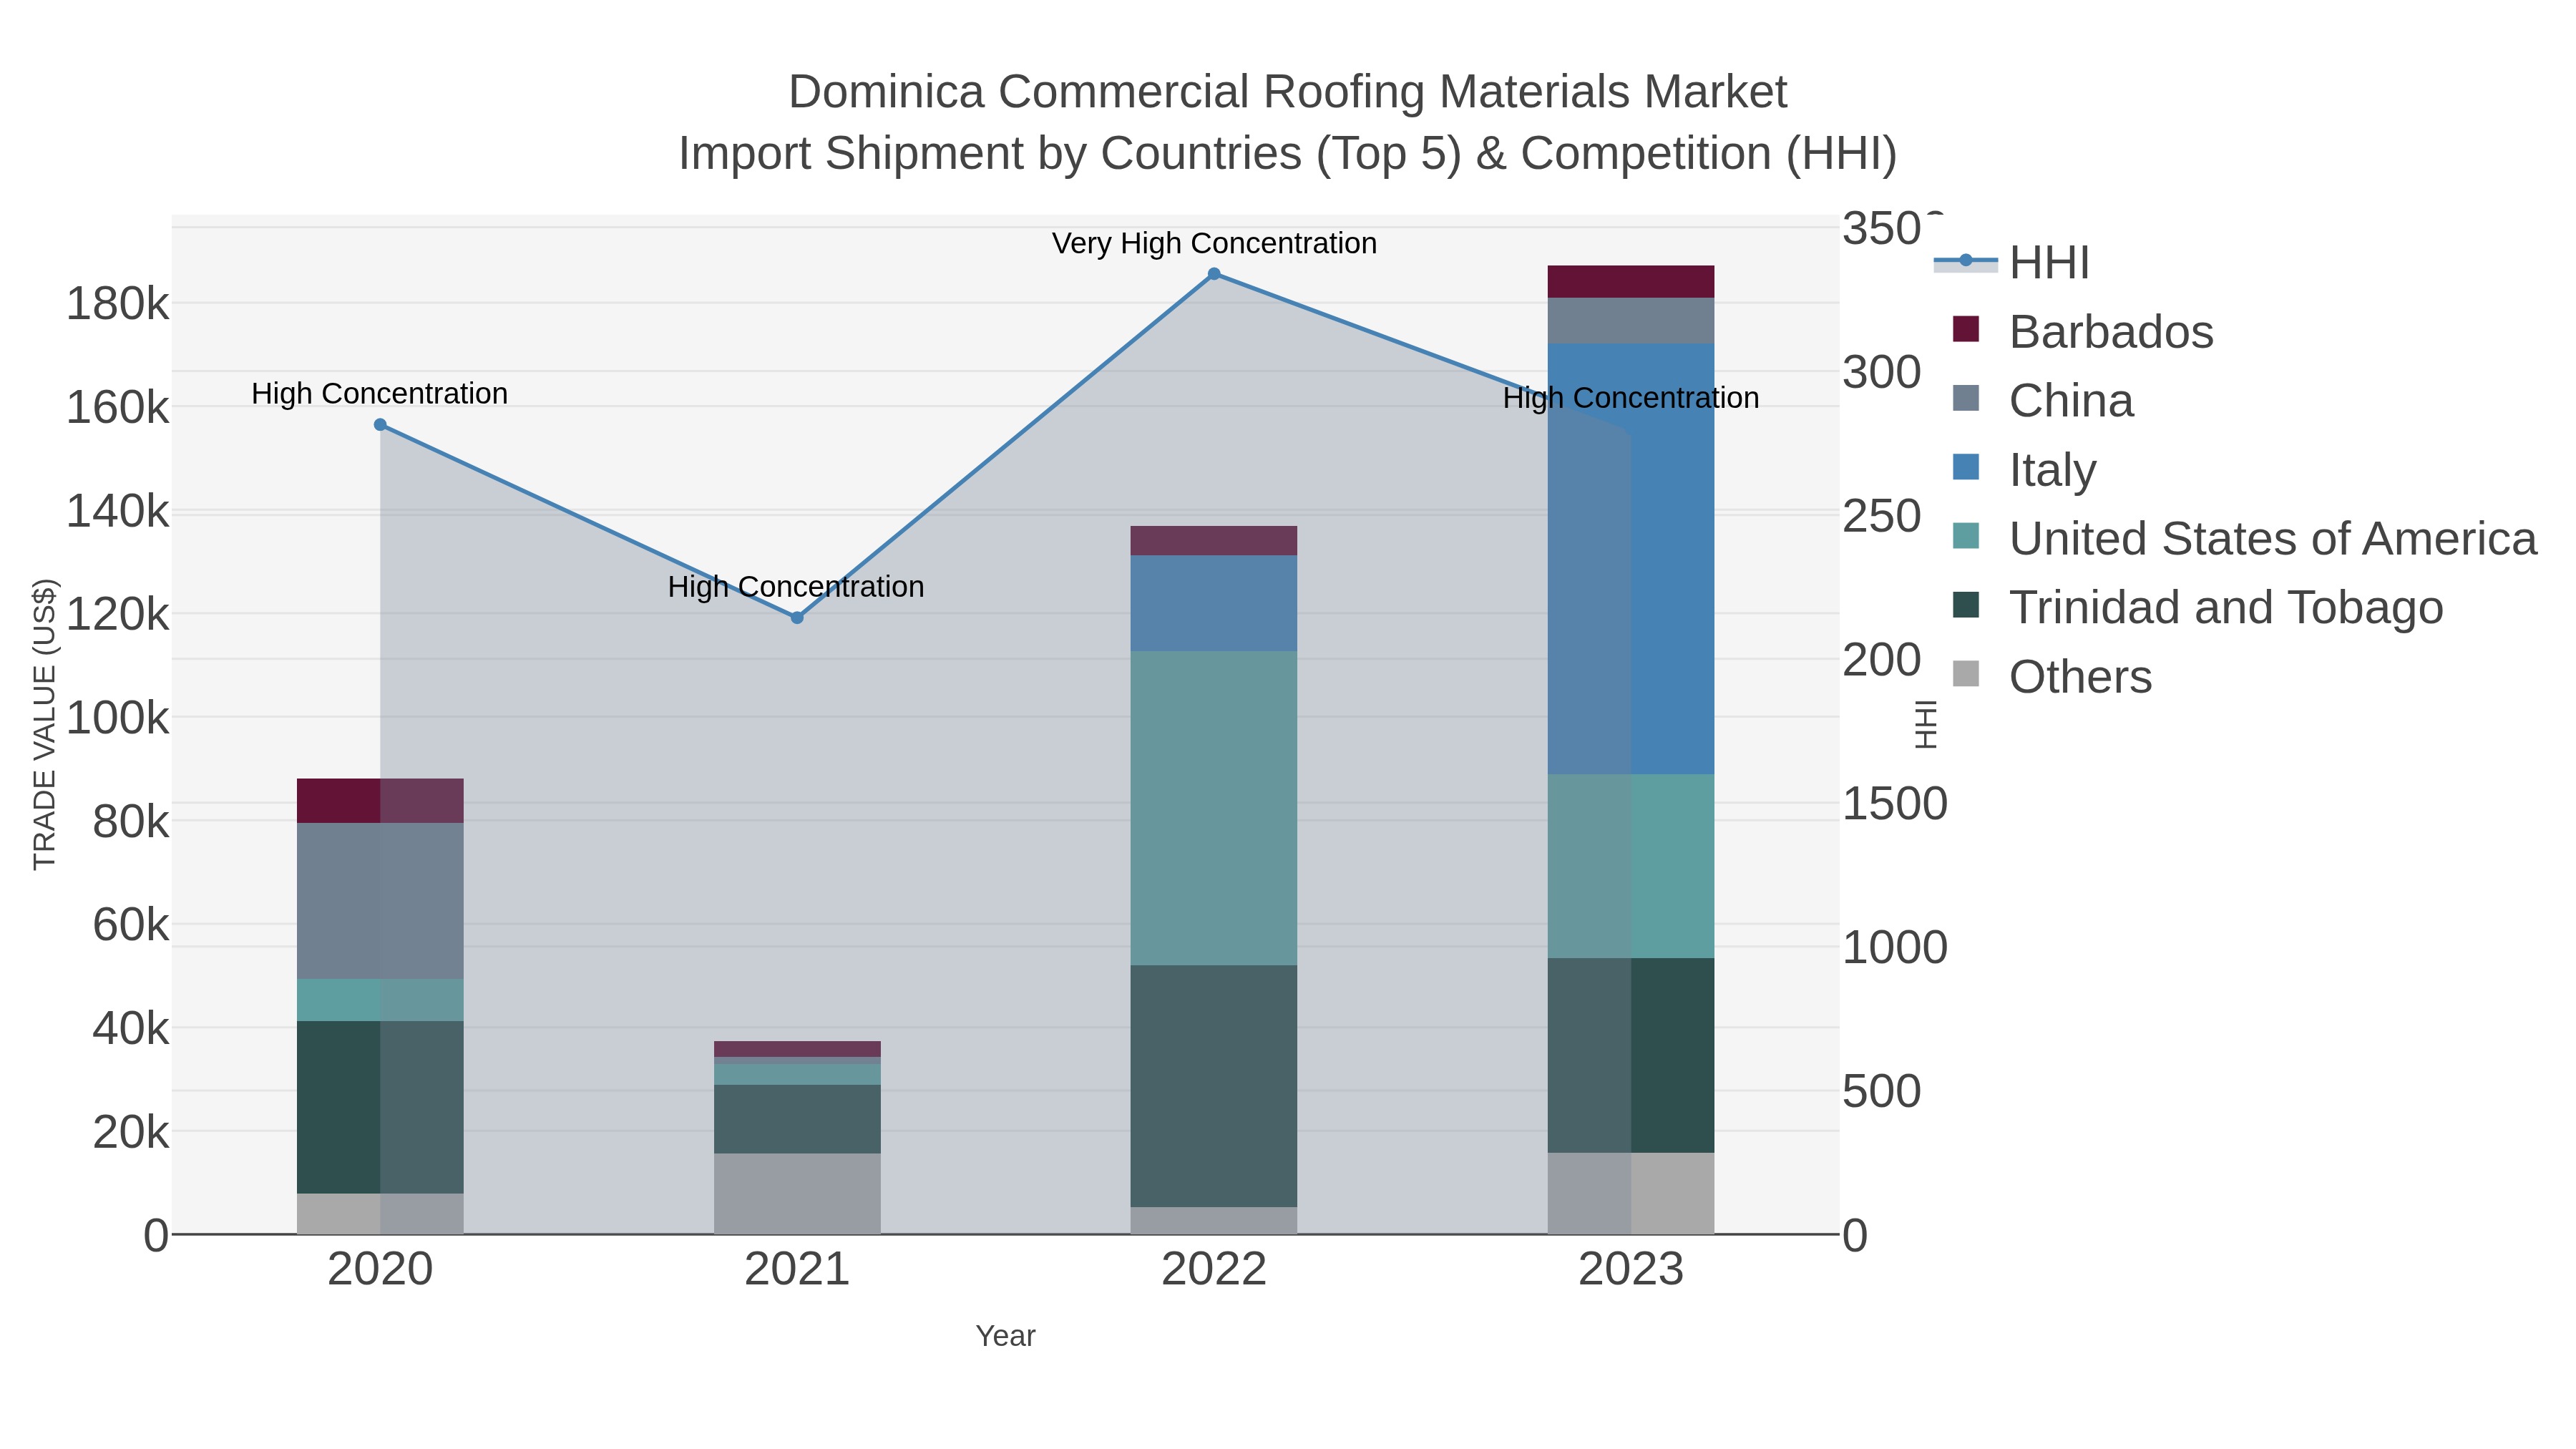
Task: Click the TRADE VALUE (US$) axis title
Action: [x=45, y=724]
